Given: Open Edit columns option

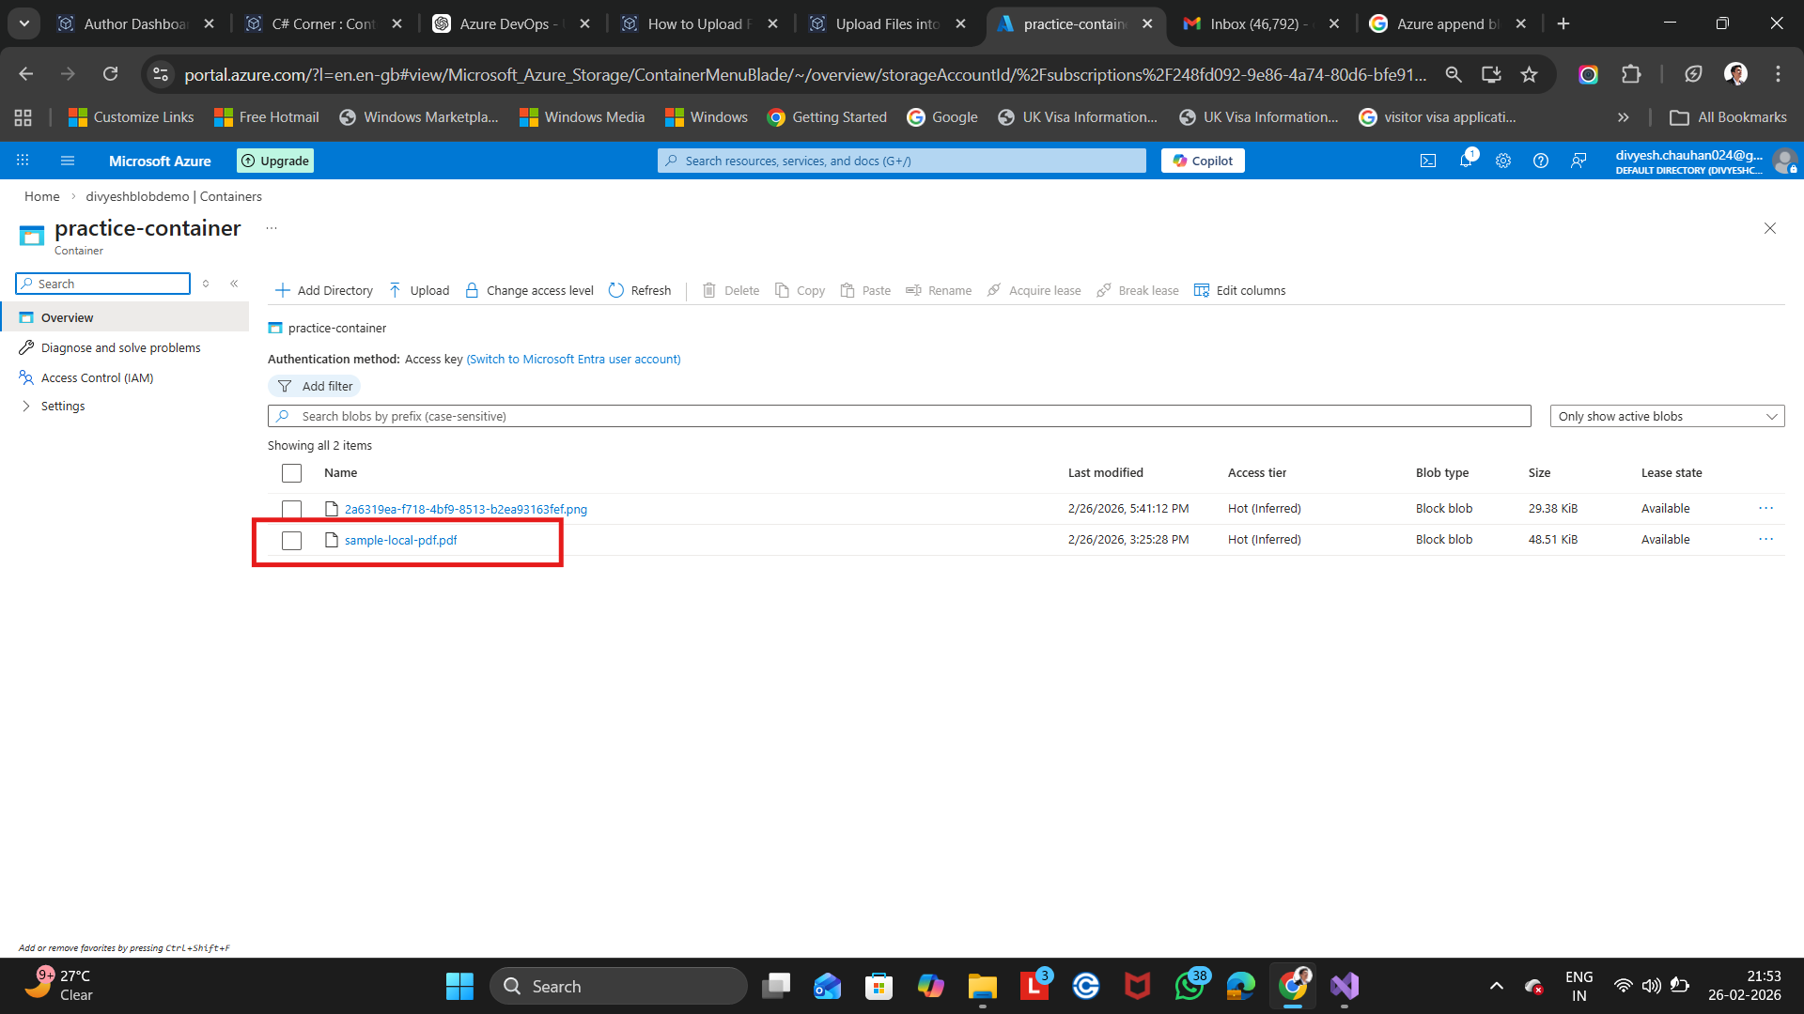Looking at the screenshot, I should click(1239, 290).
